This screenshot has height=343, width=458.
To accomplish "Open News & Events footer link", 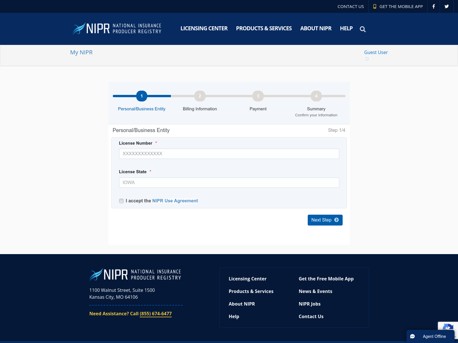I will tap(315, 291).
